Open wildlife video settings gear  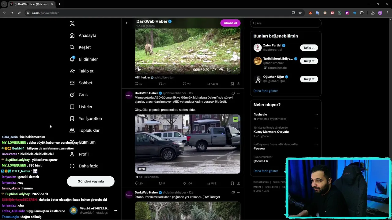tap(221, 70)
